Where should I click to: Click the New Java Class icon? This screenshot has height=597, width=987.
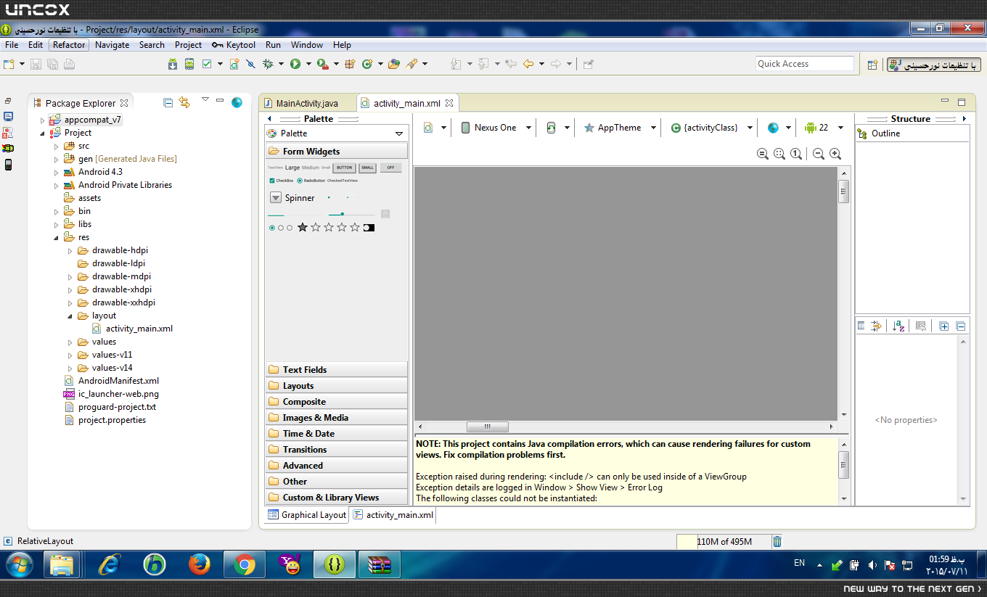click(x=367, y=64)
